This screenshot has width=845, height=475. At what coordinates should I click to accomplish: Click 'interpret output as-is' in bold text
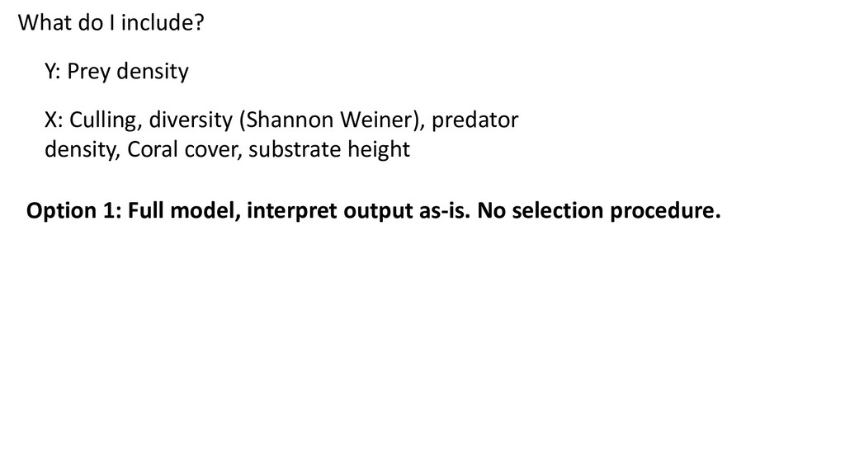pos(358,210)
